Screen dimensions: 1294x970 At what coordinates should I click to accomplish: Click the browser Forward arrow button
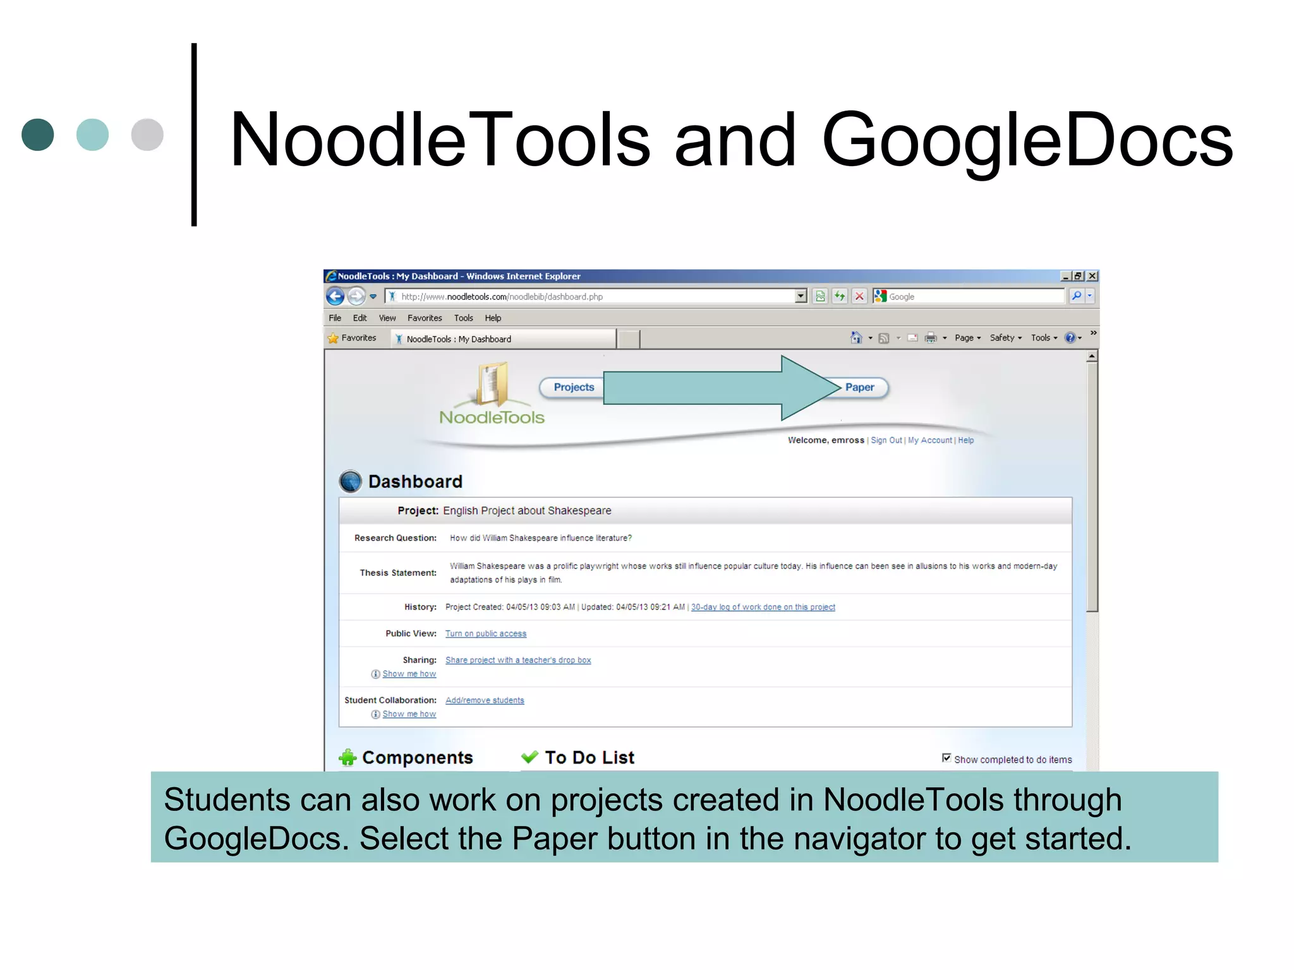tap(356, 296)
